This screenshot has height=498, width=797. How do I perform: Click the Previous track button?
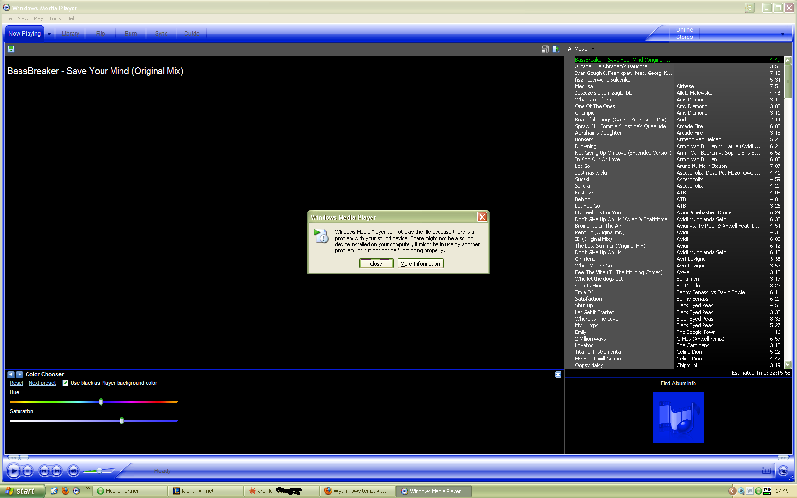coord(44,471)
